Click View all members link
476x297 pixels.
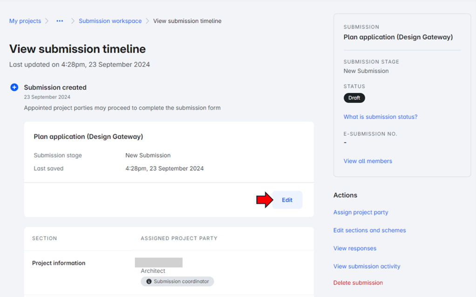(x=367, y=161)
